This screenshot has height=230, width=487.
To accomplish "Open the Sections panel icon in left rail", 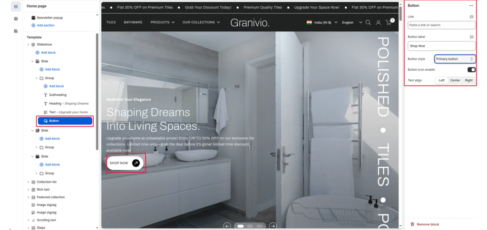I will [16, 7].
